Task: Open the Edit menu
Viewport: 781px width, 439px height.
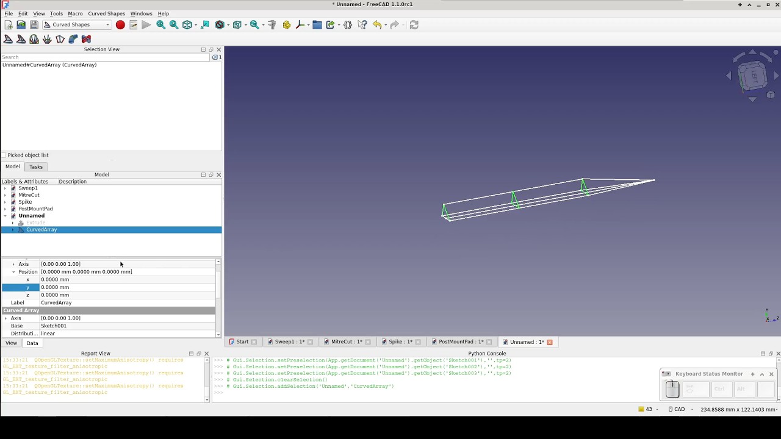Action: (23, 13)
